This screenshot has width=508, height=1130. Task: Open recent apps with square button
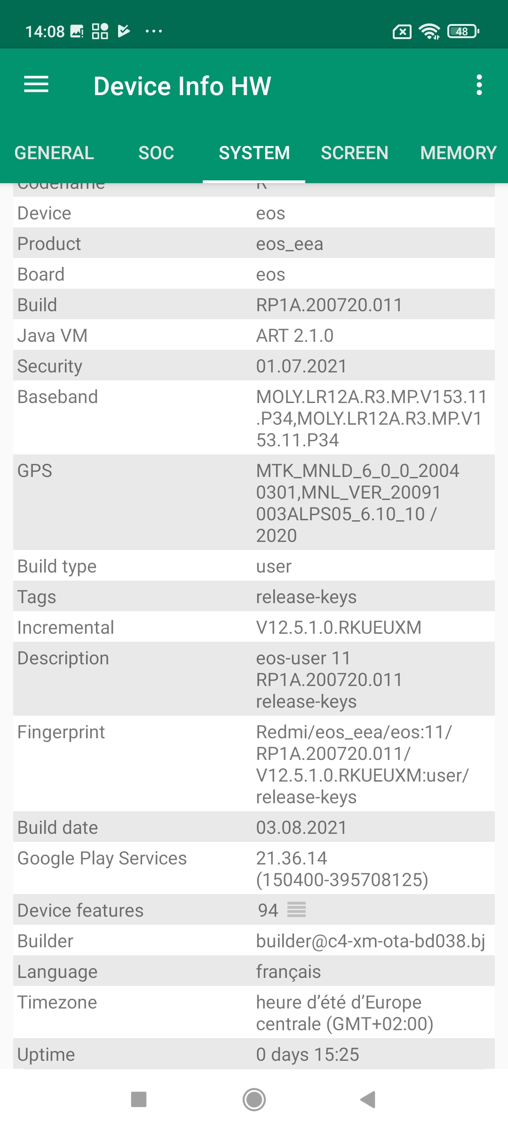pyautogui.click(x=139, y=1099)
